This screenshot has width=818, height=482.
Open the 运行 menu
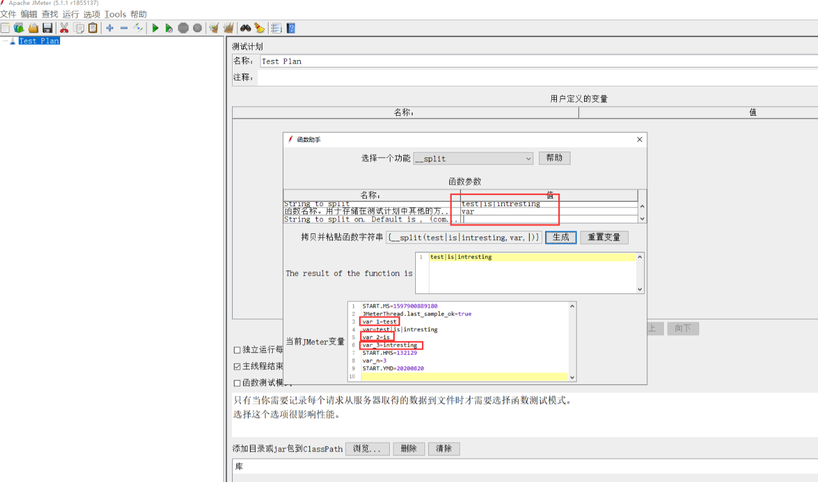point(71,14)
